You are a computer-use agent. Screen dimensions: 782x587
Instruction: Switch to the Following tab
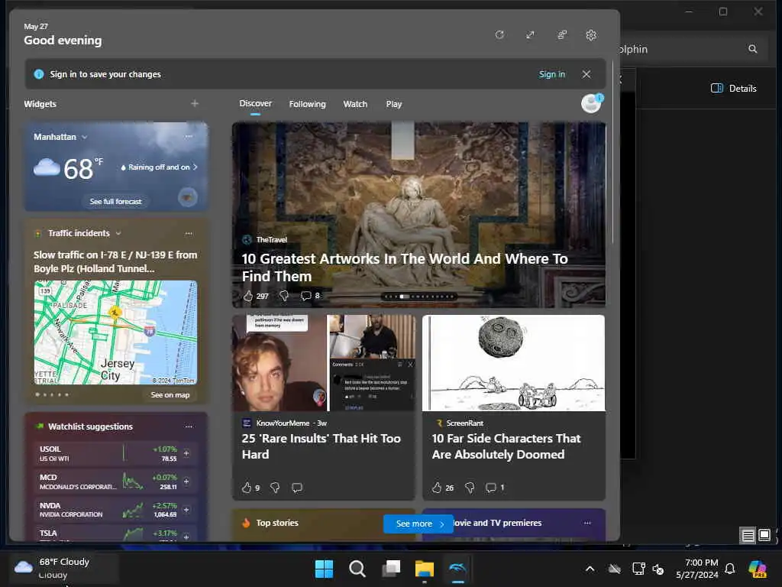coord(307,104)
